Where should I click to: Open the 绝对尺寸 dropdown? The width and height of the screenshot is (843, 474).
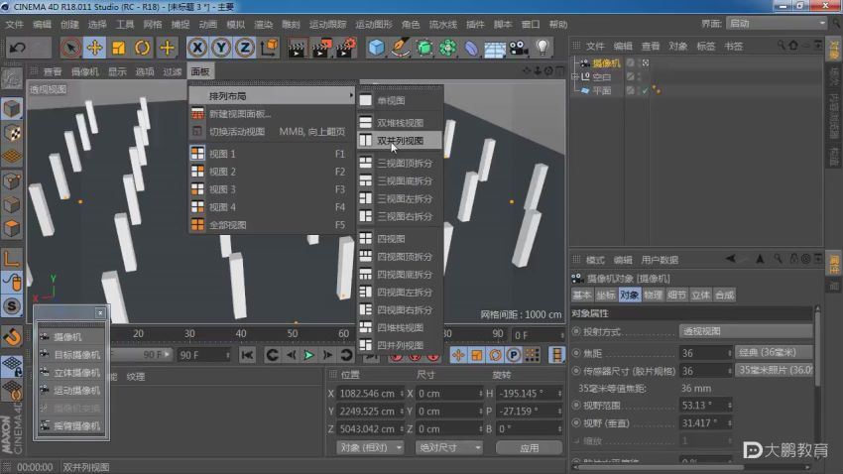pyautogui.click(x=448, y=447)
